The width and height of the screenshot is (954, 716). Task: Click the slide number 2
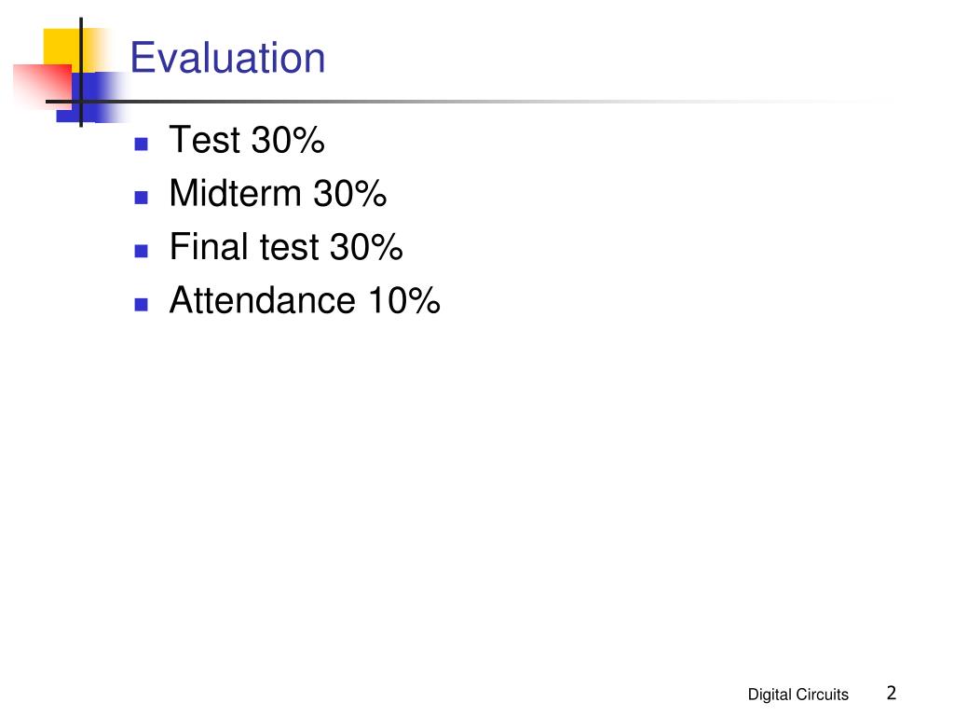[x=892, y=693]
